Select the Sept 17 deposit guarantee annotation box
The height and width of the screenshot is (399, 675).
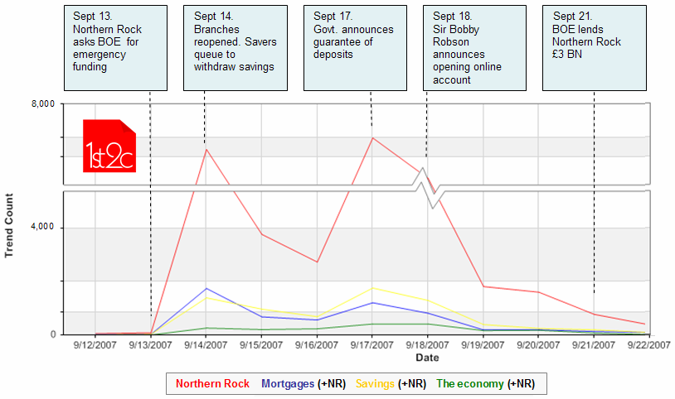(355, 48)
